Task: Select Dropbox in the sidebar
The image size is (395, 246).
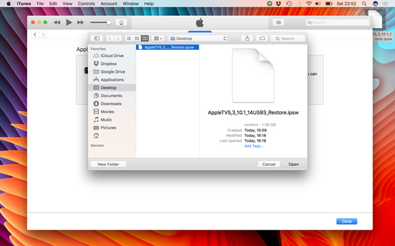Action: click(x=112, y=64)
